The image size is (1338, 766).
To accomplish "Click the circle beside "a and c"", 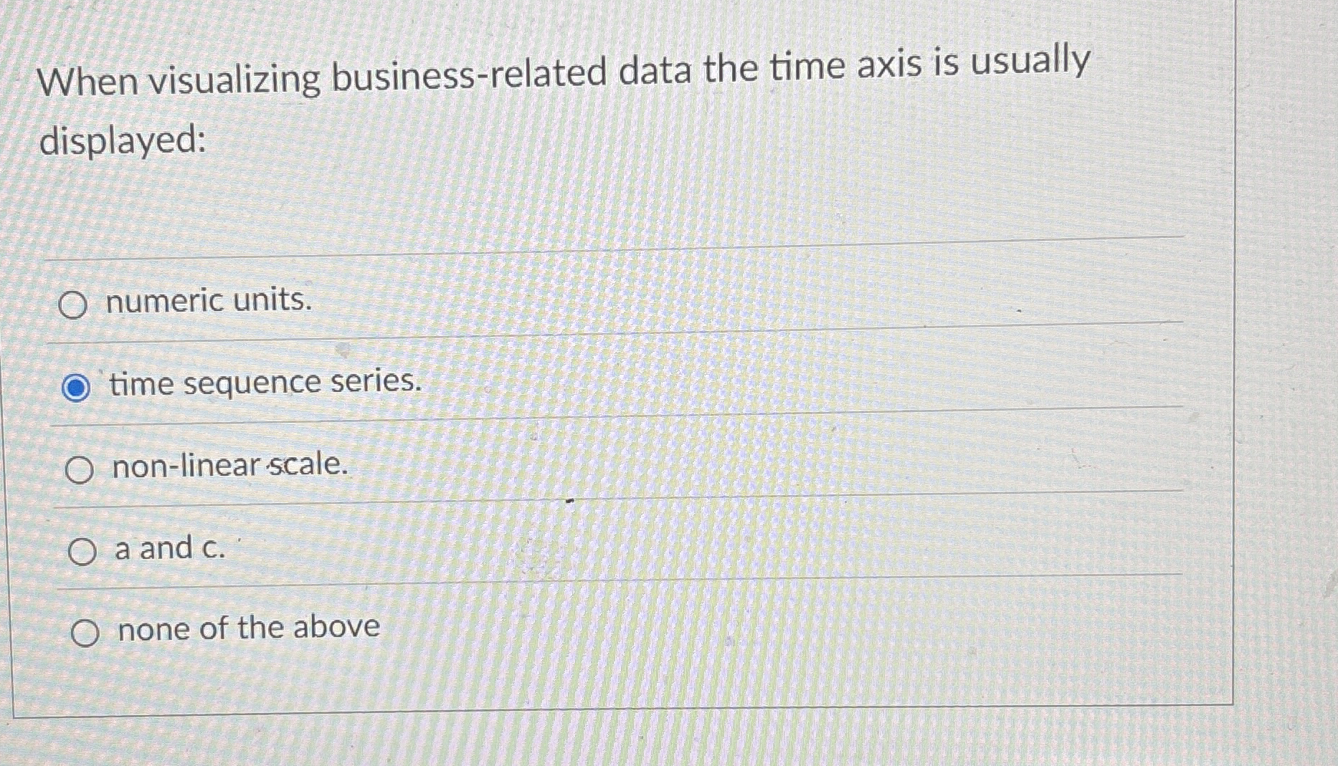I will pyautogui.click(x=82, y=552).
